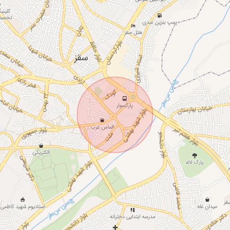Select the market icon at میدان غله
The height and width of the screenshot is (230, 230).
click(207, 199)
